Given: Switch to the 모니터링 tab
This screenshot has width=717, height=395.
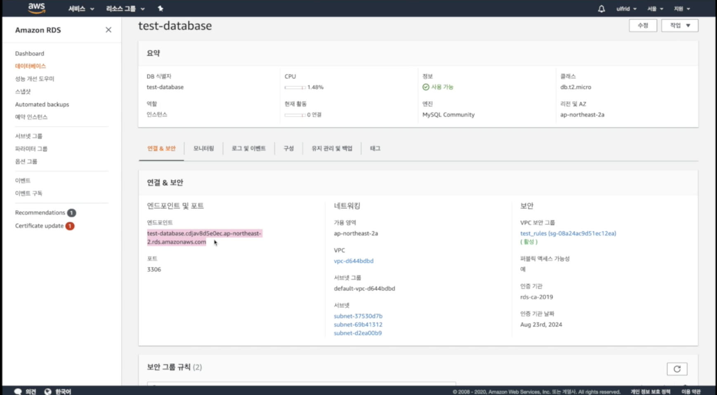Looking at the screenshot, I should pyautogui.click(x=203, y=148).
